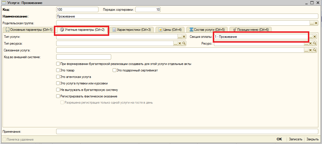
Task: Open selection list for Тип ресурса (...)
Action: coord(176,43)
